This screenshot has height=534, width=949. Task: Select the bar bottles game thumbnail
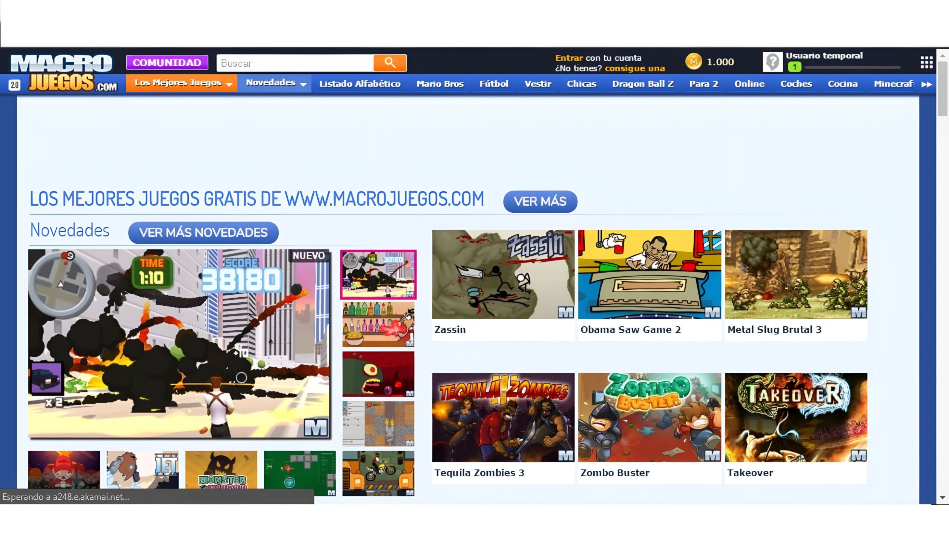pos(378,324)
